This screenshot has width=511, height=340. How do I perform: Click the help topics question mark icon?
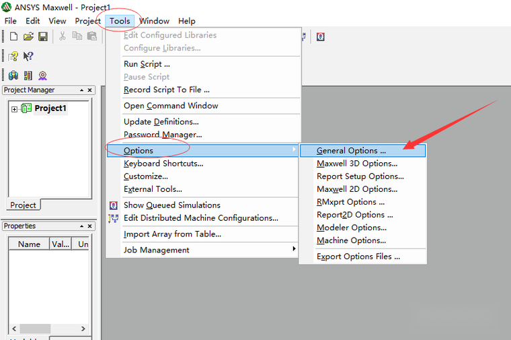(13, 56)
